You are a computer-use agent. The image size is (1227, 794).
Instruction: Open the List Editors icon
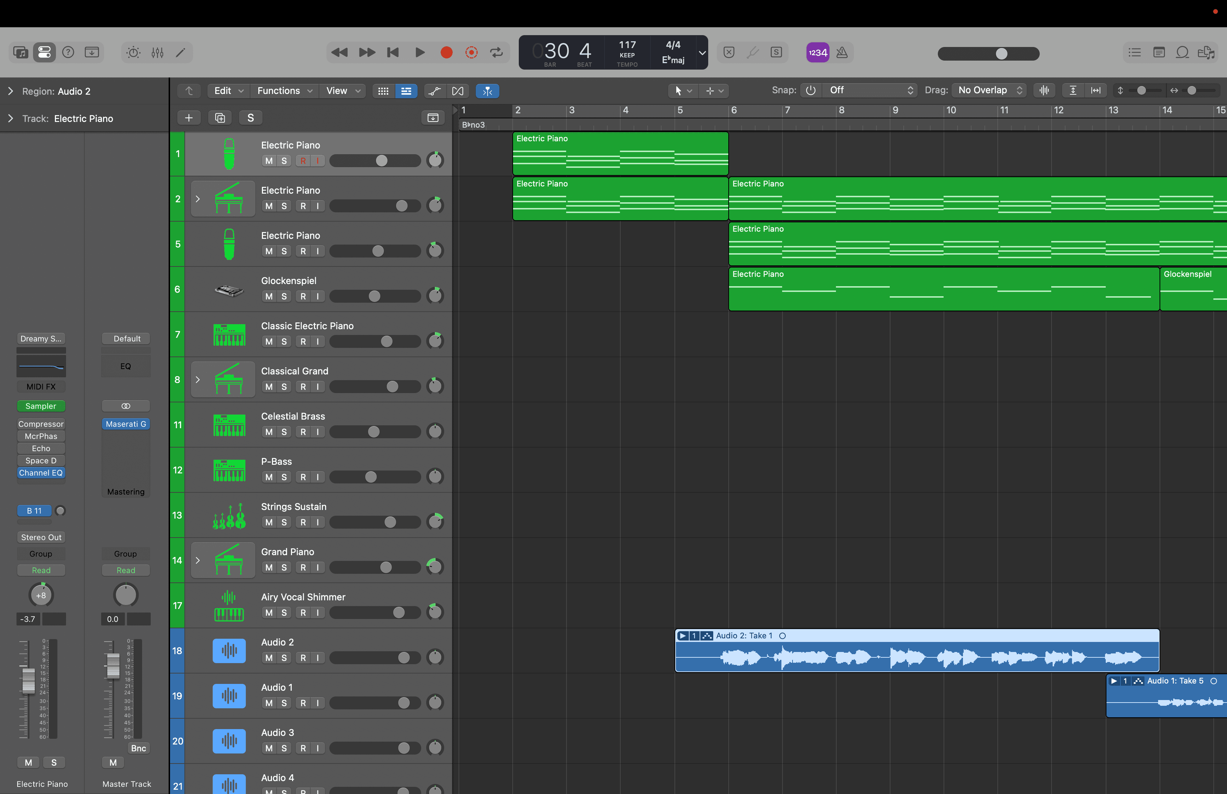[x=1134, y=52]
